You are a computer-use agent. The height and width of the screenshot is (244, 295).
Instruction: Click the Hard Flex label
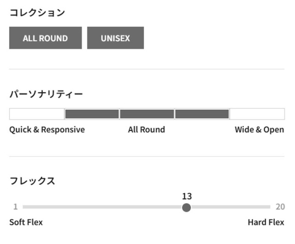[266, 222]
